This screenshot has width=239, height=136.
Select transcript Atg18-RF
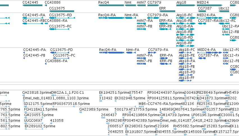tap(185, 46)
